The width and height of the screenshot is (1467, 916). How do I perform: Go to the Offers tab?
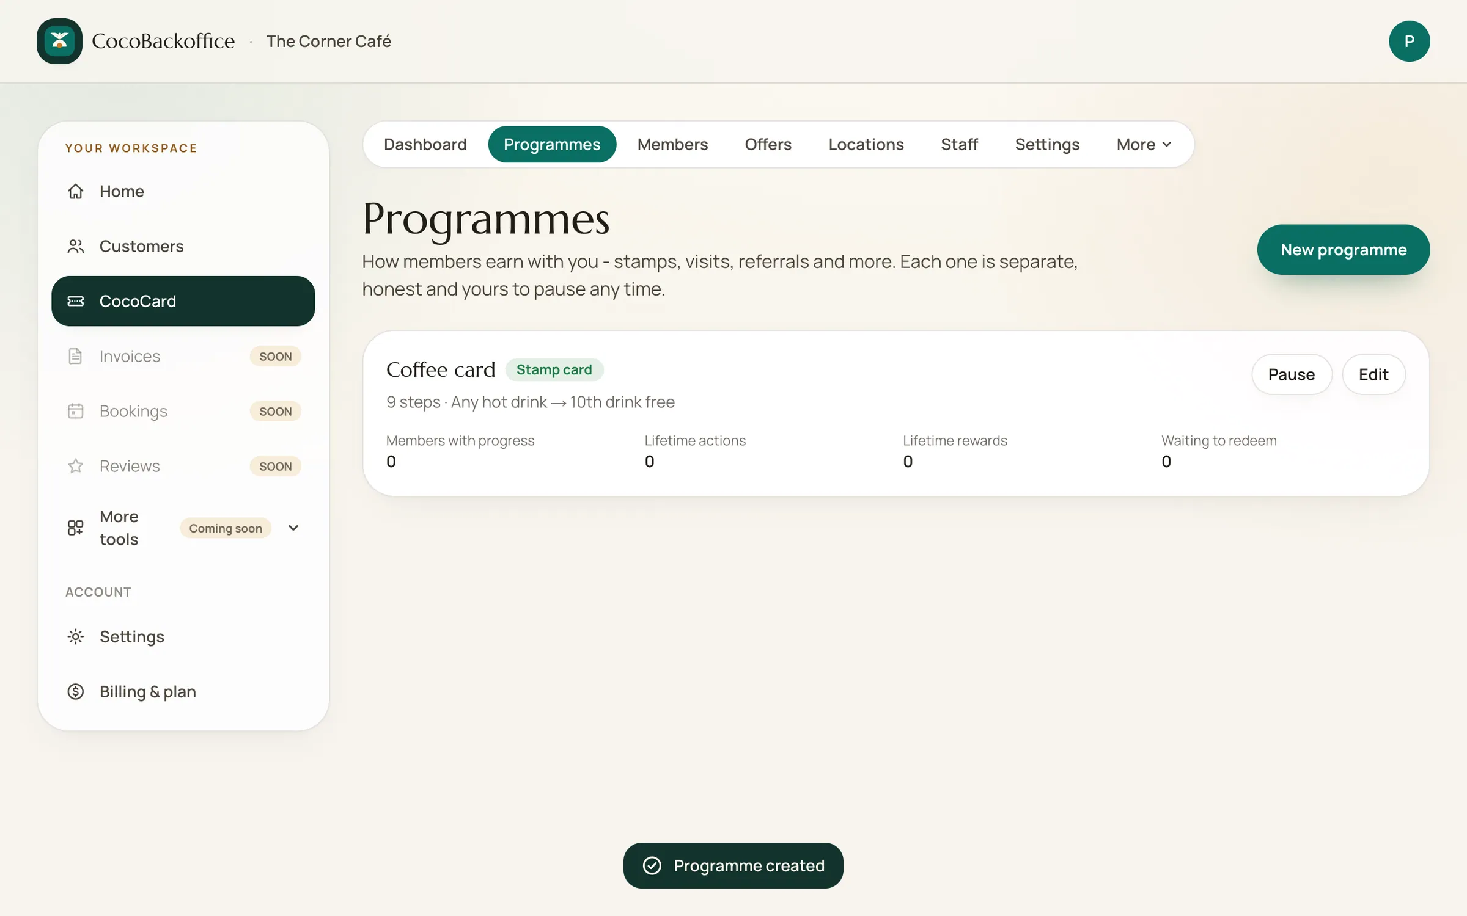click(768, 144)
